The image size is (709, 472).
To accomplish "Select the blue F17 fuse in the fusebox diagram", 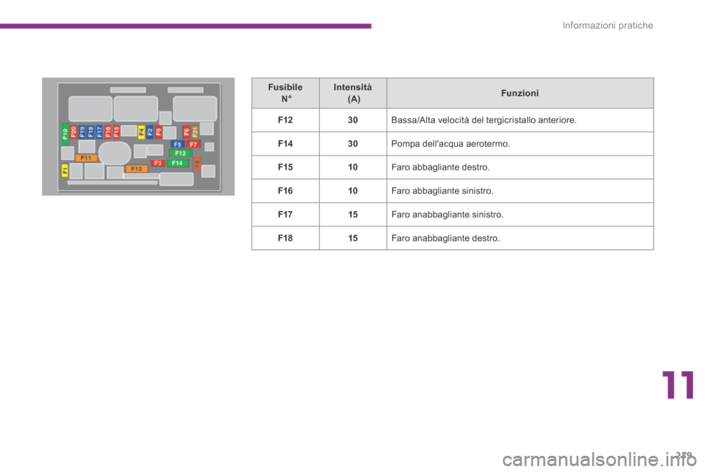I will tap(99, 131).
